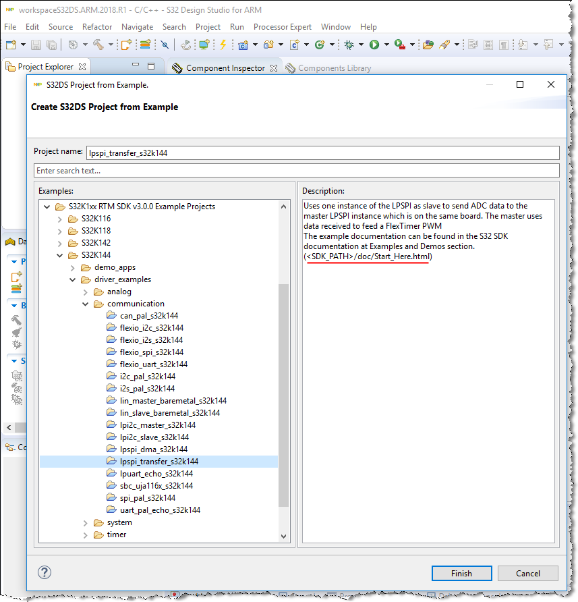
Task: Collapse the S32K1xx RTM SDK v3.0.0 Example Projects node
Action: pos(47,207)
